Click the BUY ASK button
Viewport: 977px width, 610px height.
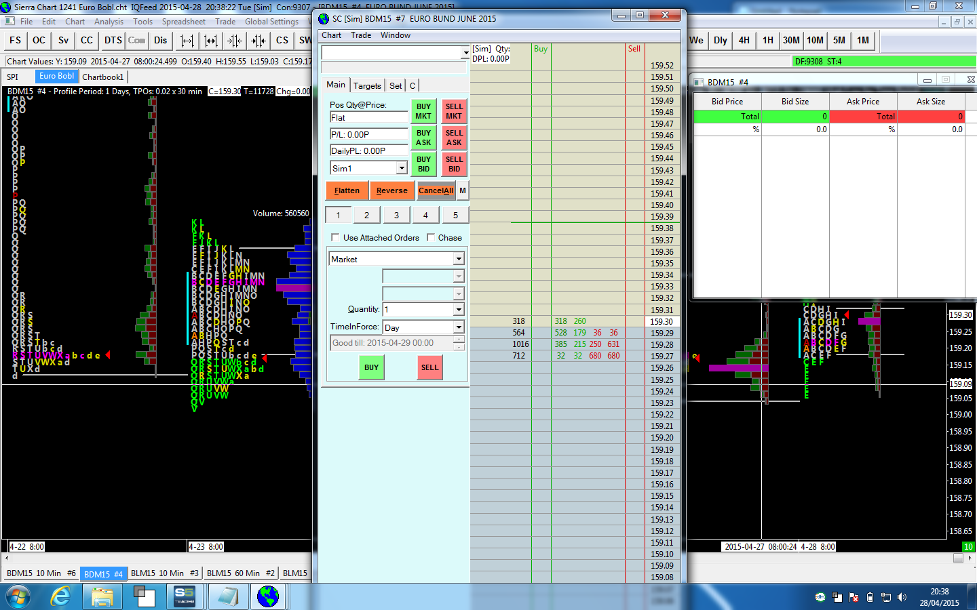click(423, 138)
